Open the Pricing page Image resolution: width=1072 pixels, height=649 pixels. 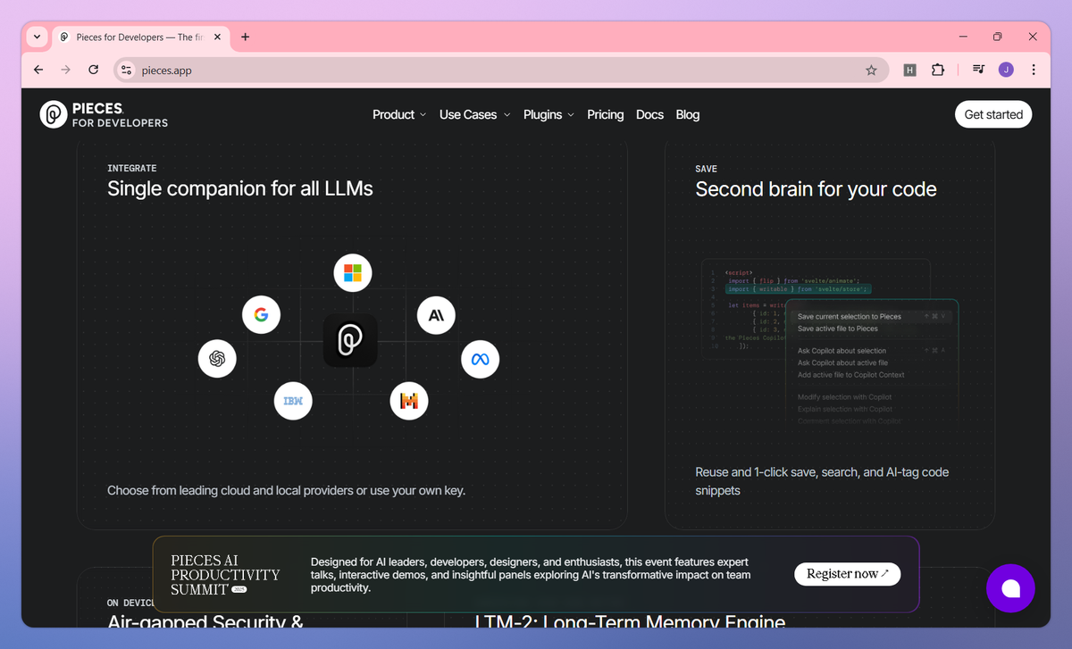(605, 114)
